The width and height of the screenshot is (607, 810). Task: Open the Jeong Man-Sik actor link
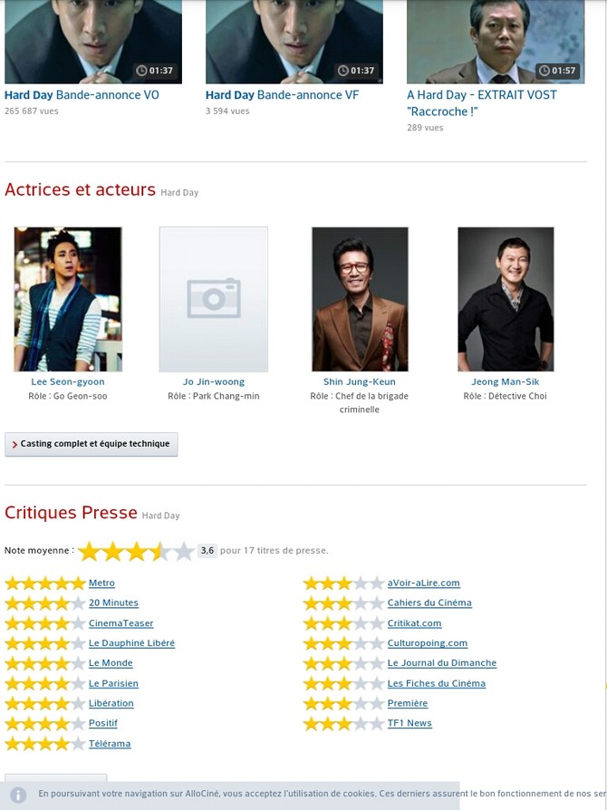point(506,381)
